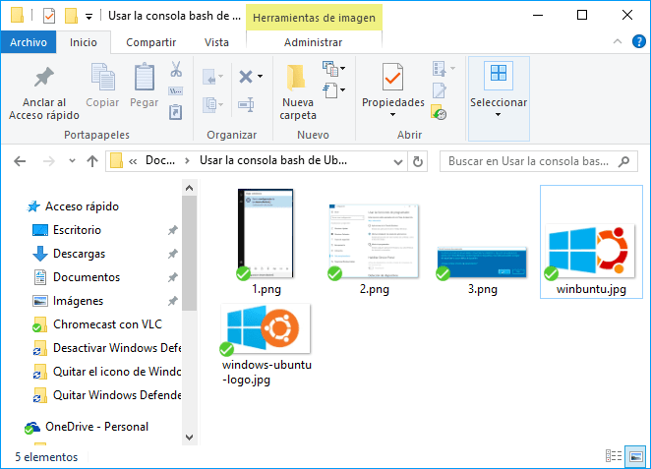The height and width of the screenshot is (469, 651).
Task: Click the Herramientas de imagen contextual tab
Action: click(314, 18)
